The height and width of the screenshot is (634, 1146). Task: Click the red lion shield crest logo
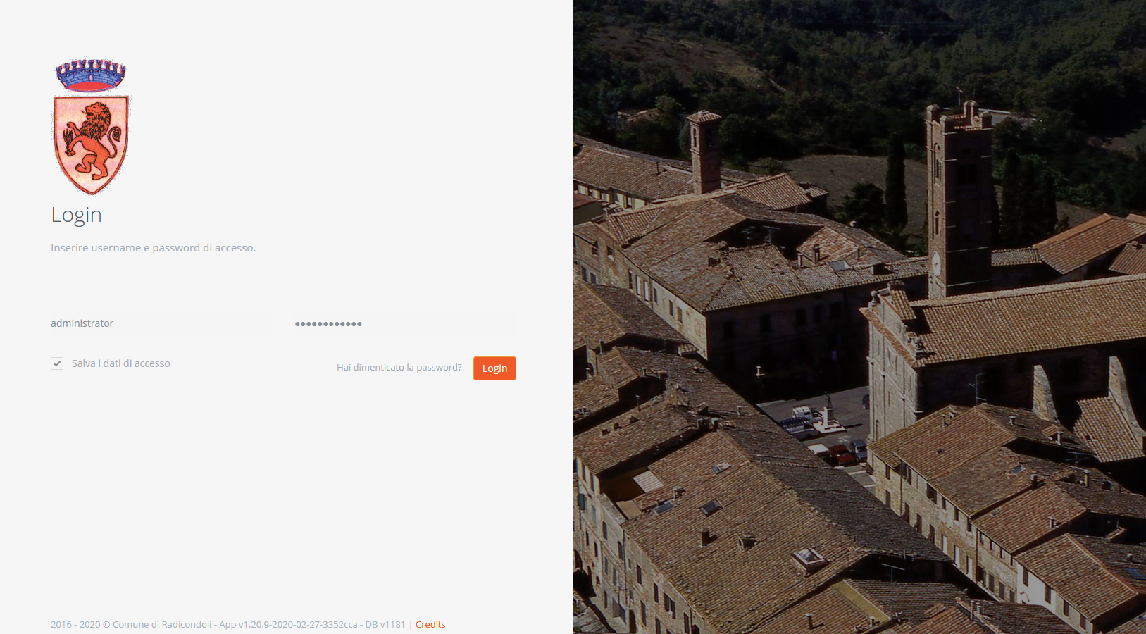click(92, 144)
